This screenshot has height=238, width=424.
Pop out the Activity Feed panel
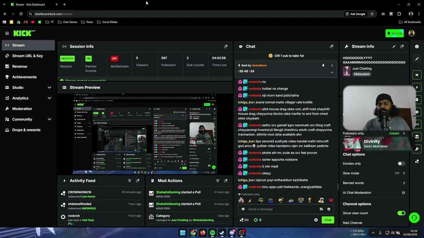pos(137,181)
